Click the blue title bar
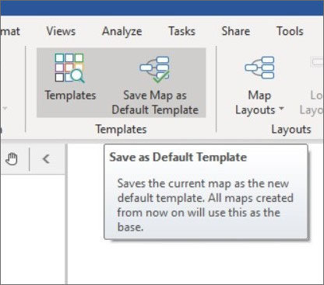The height and width of the screenshot is (285, 324). [162, 8]
